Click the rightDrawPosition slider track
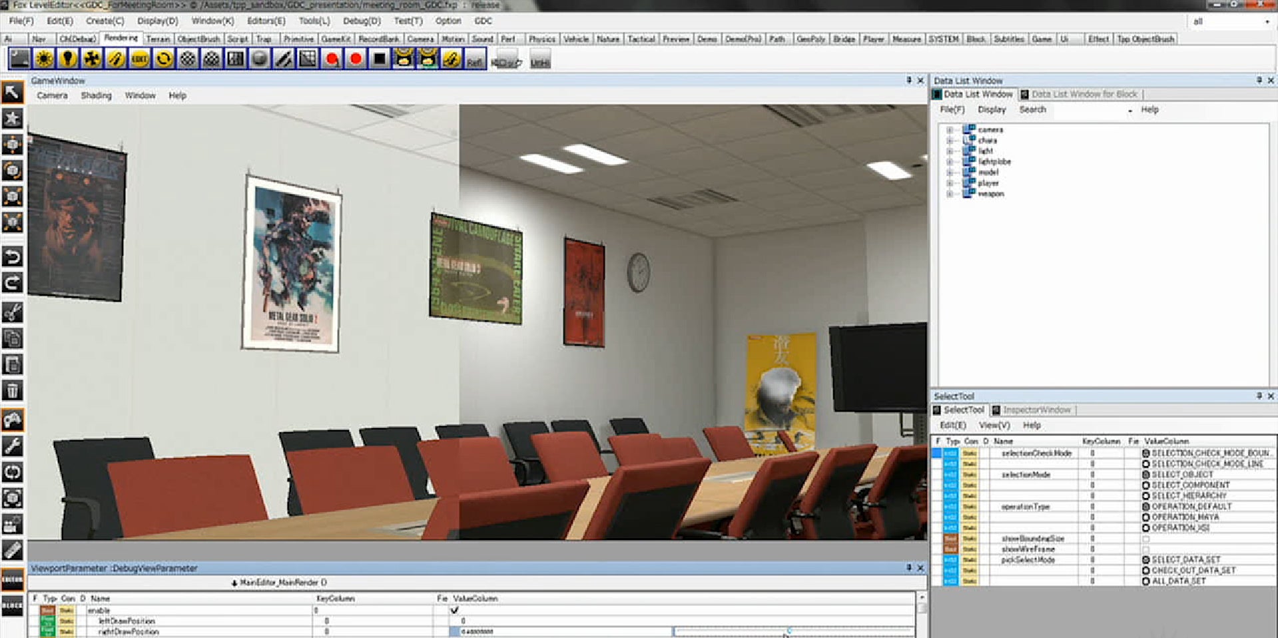1278x638 pixels. click(793, 631)
